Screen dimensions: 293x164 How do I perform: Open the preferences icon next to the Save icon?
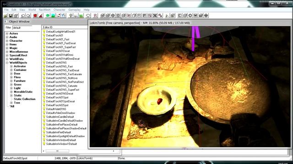16,15
